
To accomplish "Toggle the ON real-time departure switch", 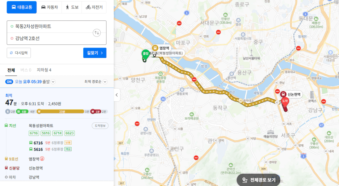I will [9, 82].
